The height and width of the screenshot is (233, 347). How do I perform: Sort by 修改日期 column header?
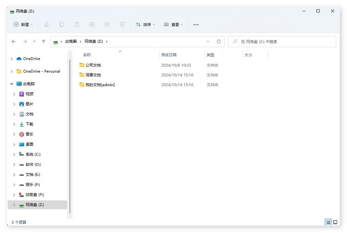[169, 55]
